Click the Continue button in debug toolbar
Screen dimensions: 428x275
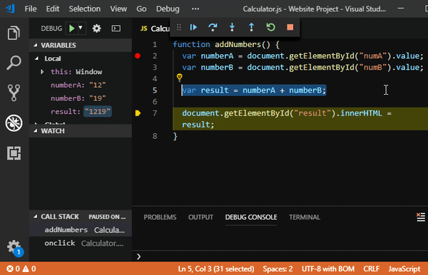click(193, 27)
